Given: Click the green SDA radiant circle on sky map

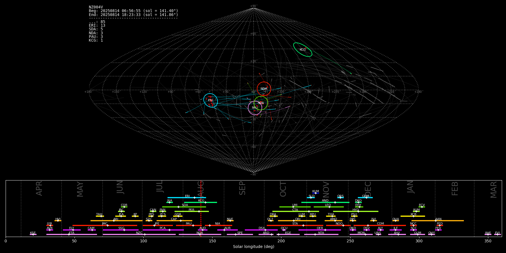Looking at the screenshot, I should (261, 103).
